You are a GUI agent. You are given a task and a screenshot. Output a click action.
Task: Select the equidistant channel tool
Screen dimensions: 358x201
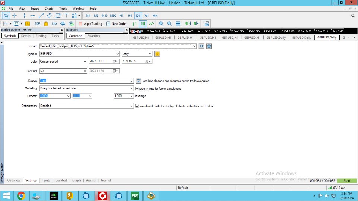50,16
